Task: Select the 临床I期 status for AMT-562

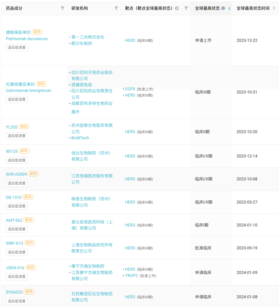Action: point(202,225)
